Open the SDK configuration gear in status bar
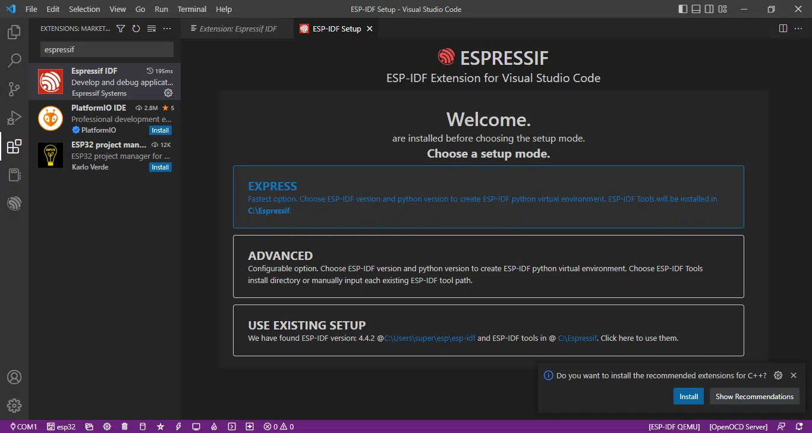Screen dimensions: 812x433 coord(107,426)
